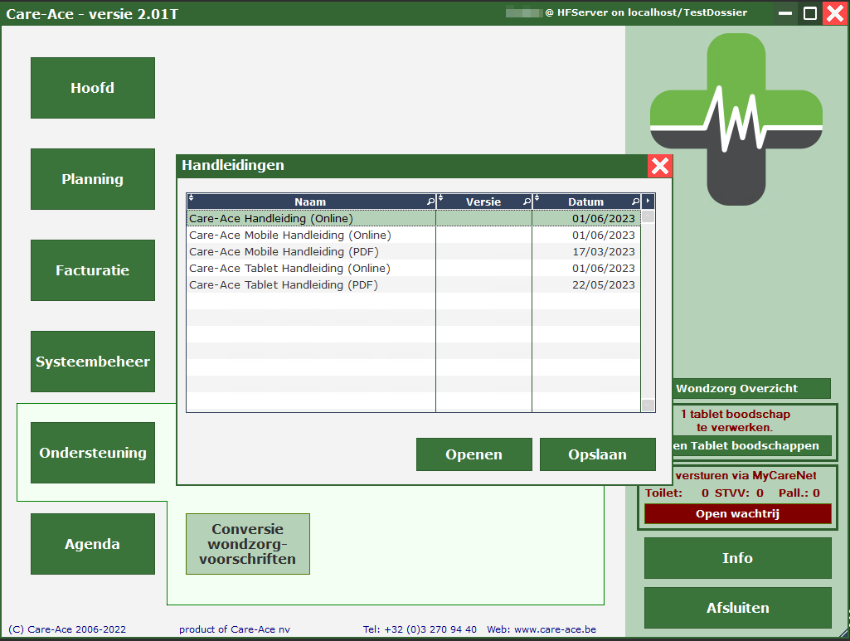
Task: Open the table column options arrow
Action: coord(648,202)
